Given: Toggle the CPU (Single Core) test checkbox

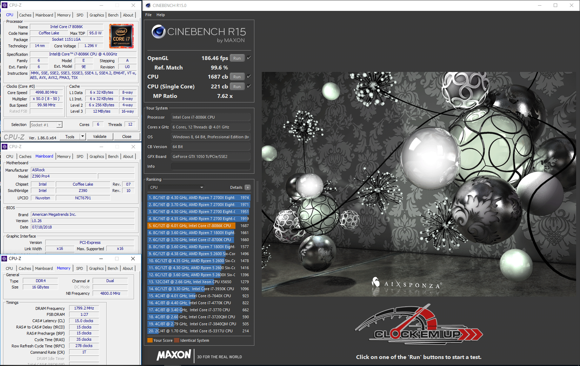Looking at the screenshot, I should tap(249, 86).
